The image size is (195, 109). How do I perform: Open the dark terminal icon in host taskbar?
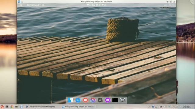[7, 107]
